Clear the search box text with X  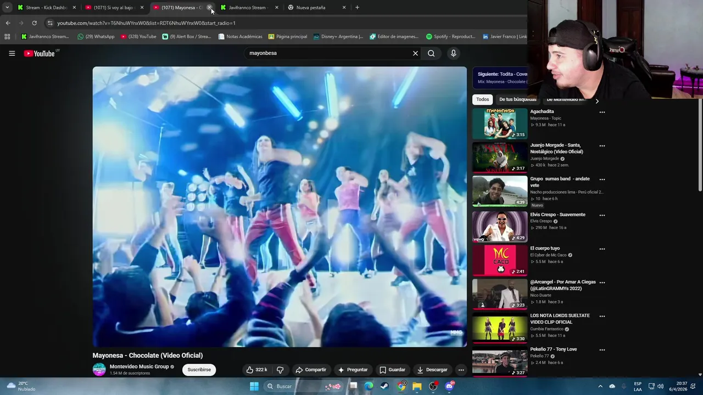(x=415, y=53)
